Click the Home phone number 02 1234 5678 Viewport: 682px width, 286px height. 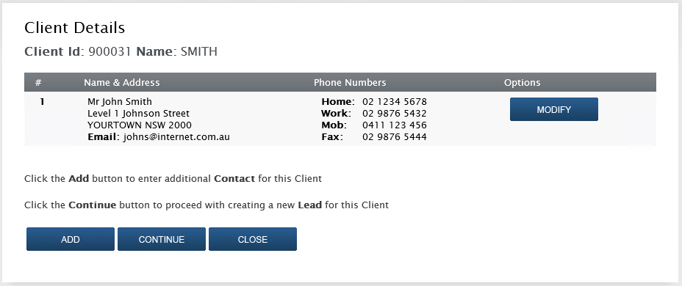(x=395, y=102)
